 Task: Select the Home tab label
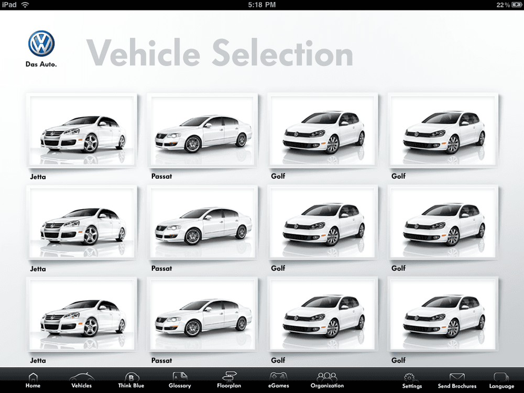pos(32,386)
